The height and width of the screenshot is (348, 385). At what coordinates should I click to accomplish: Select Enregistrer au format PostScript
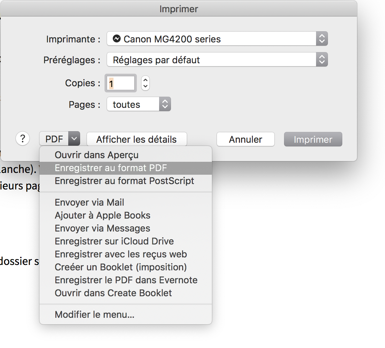pos(124,181)
